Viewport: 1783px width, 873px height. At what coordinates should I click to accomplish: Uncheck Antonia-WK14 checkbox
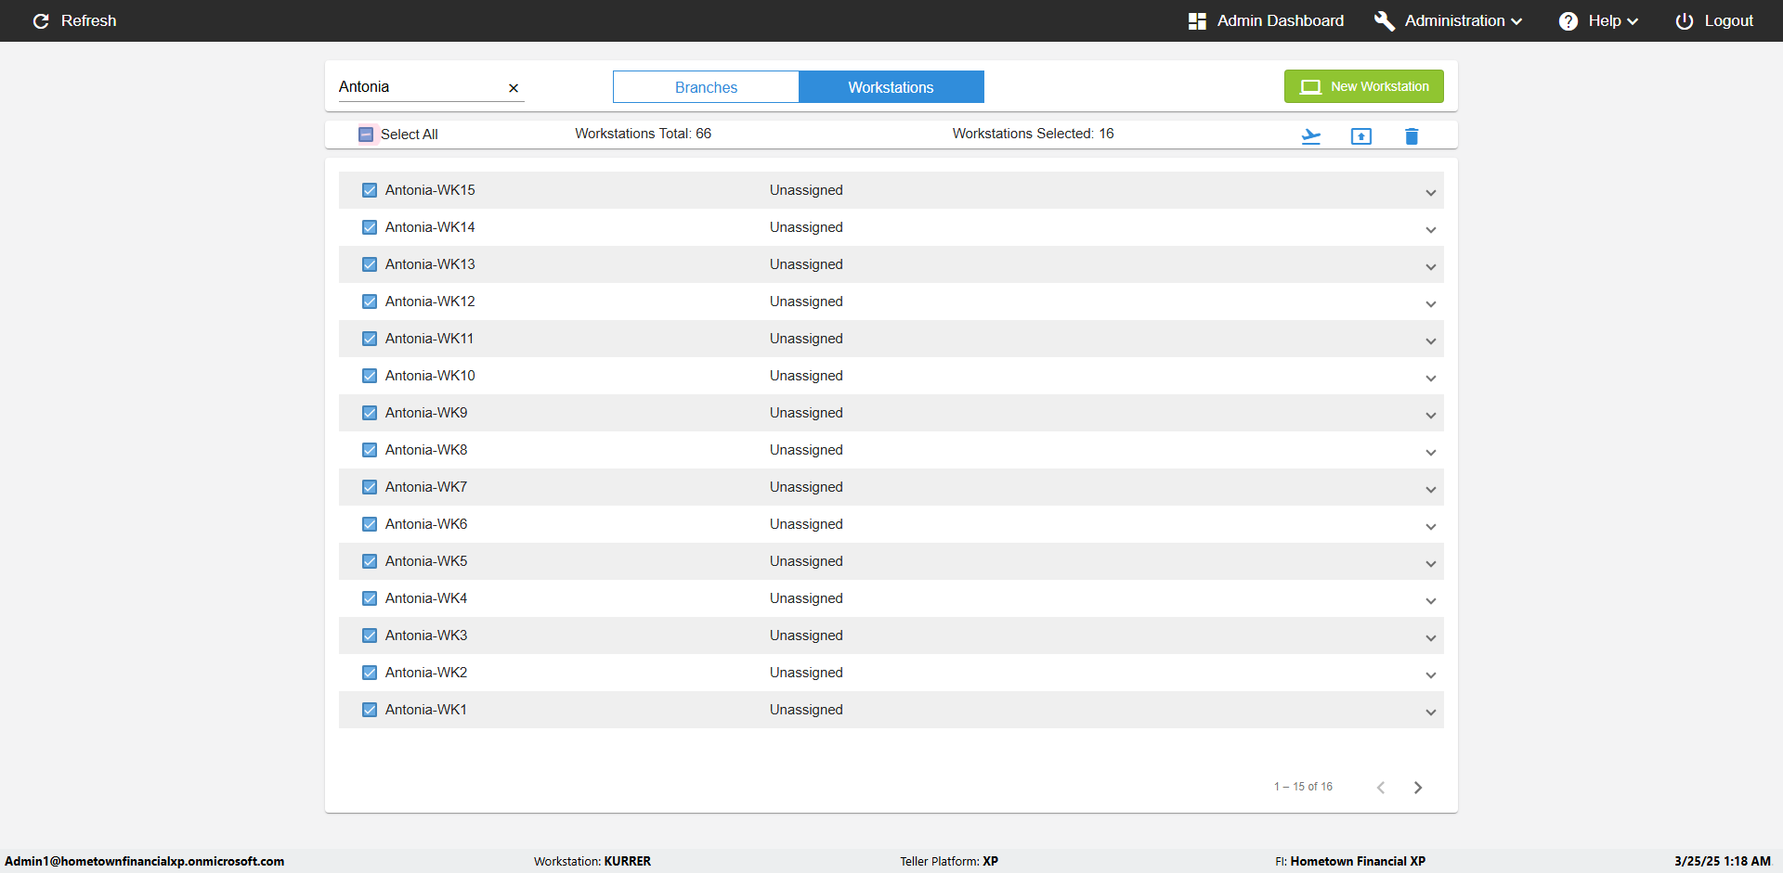point(370,227)
